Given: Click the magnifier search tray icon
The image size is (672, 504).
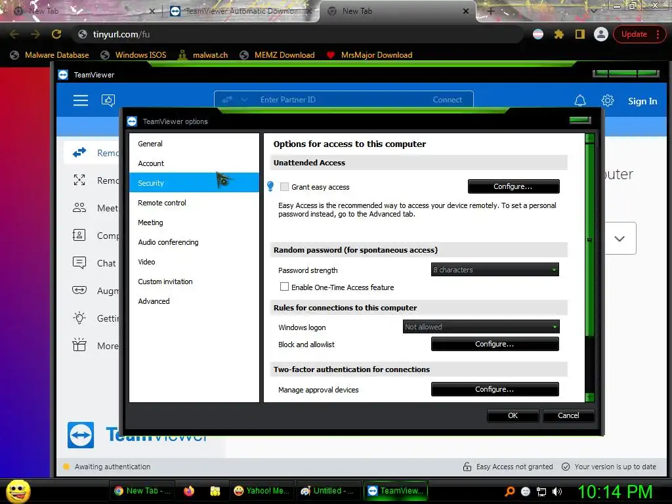Looking at the screenshot, I should pyautogui.click(x=509, y=492).
